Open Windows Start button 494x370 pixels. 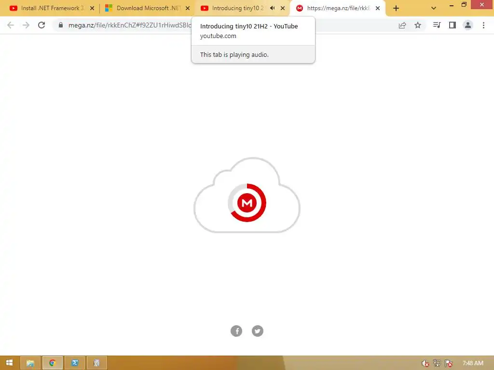(10, 363)
